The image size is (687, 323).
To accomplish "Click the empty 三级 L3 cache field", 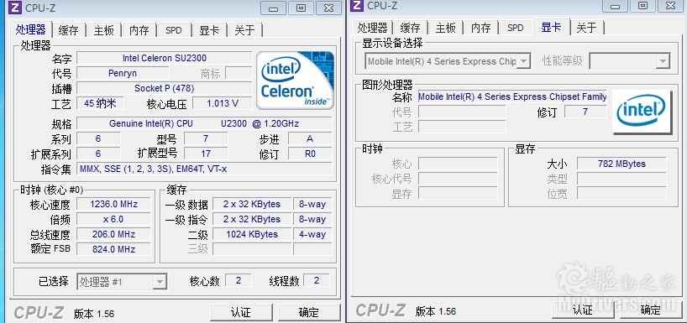I will point(252,249).
